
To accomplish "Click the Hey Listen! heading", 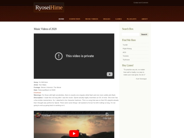I will [x=128, y=65].
